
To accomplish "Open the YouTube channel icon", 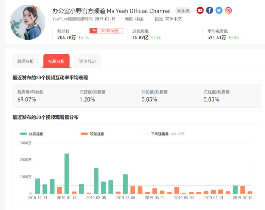I will pos(200,11).
